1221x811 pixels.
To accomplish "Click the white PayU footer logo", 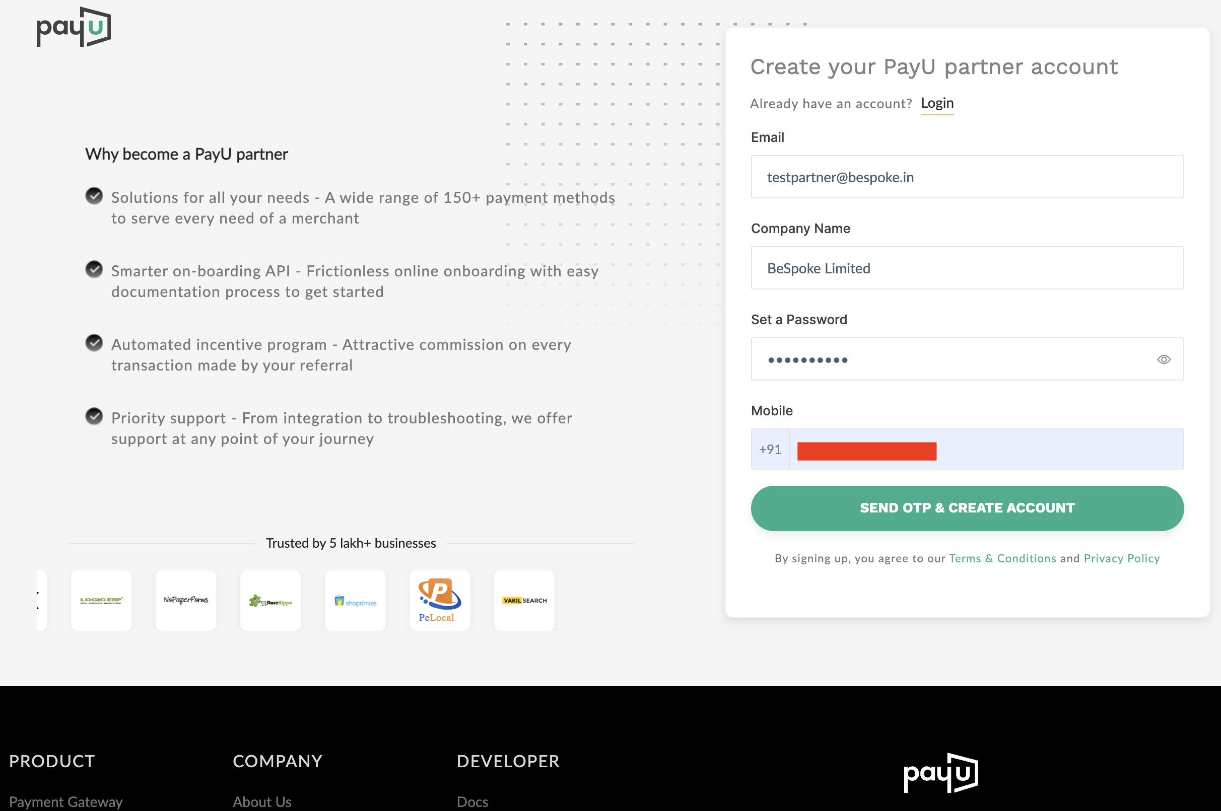I will click(940, 773).
